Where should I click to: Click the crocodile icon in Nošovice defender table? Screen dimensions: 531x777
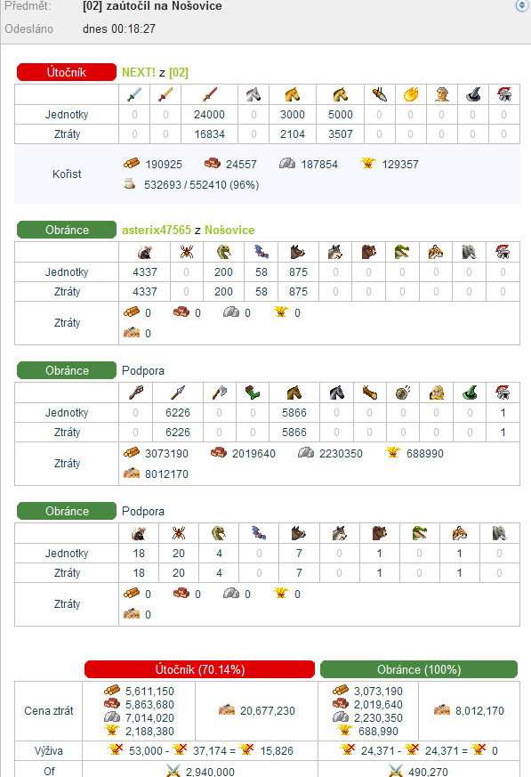coord(402,252)
